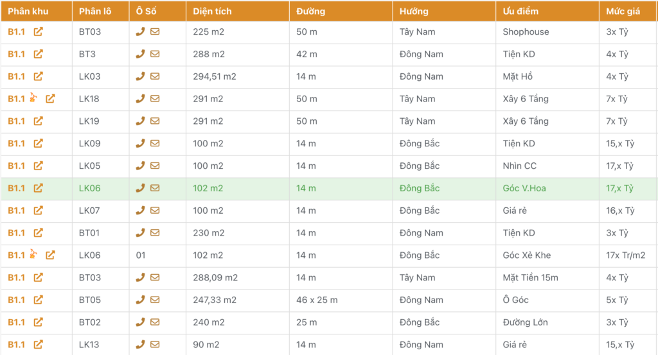Open the external link icon for BT05
The width and height of the screenshot is (658, 355).
tap(39, 300)
